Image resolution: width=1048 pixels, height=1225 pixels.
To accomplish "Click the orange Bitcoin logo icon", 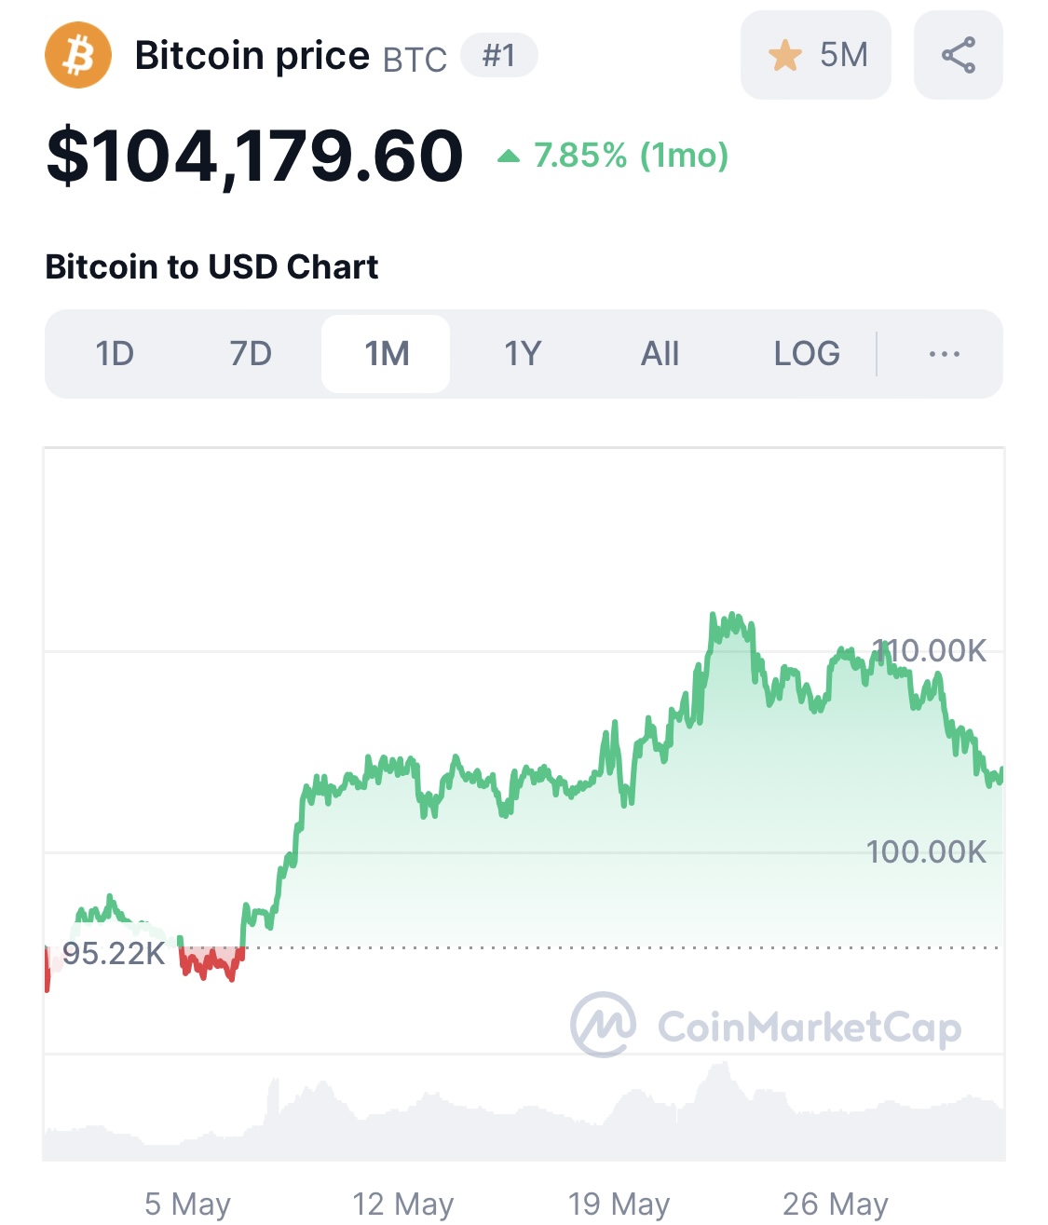I will pos(78,56).
